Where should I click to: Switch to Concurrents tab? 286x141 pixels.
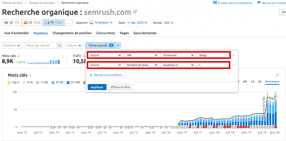tap(106, 33)
